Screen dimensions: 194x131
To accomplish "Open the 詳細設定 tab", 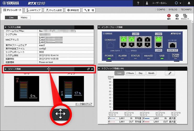I will pos(73,10).
